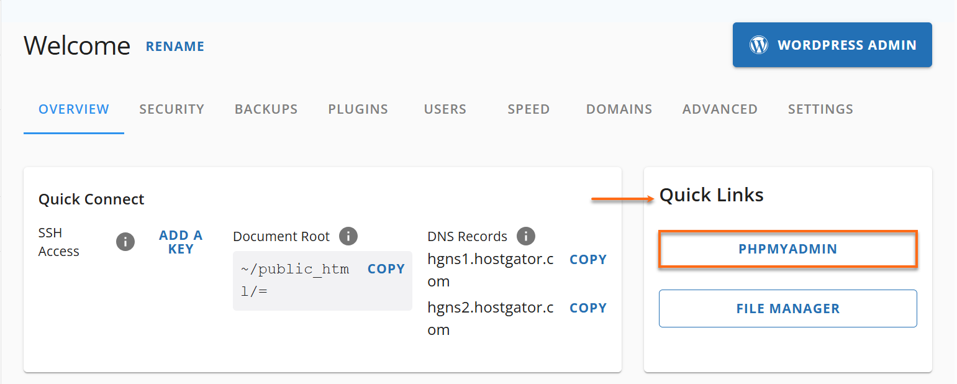This screenshot has height=384, width=957.
Task: Open PHPMYADMIN quick link
Action: [x=787, y=249]
